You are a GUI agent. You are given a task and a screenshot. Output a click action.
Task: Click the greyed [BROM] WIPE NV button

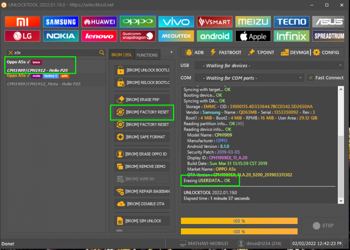142,179
